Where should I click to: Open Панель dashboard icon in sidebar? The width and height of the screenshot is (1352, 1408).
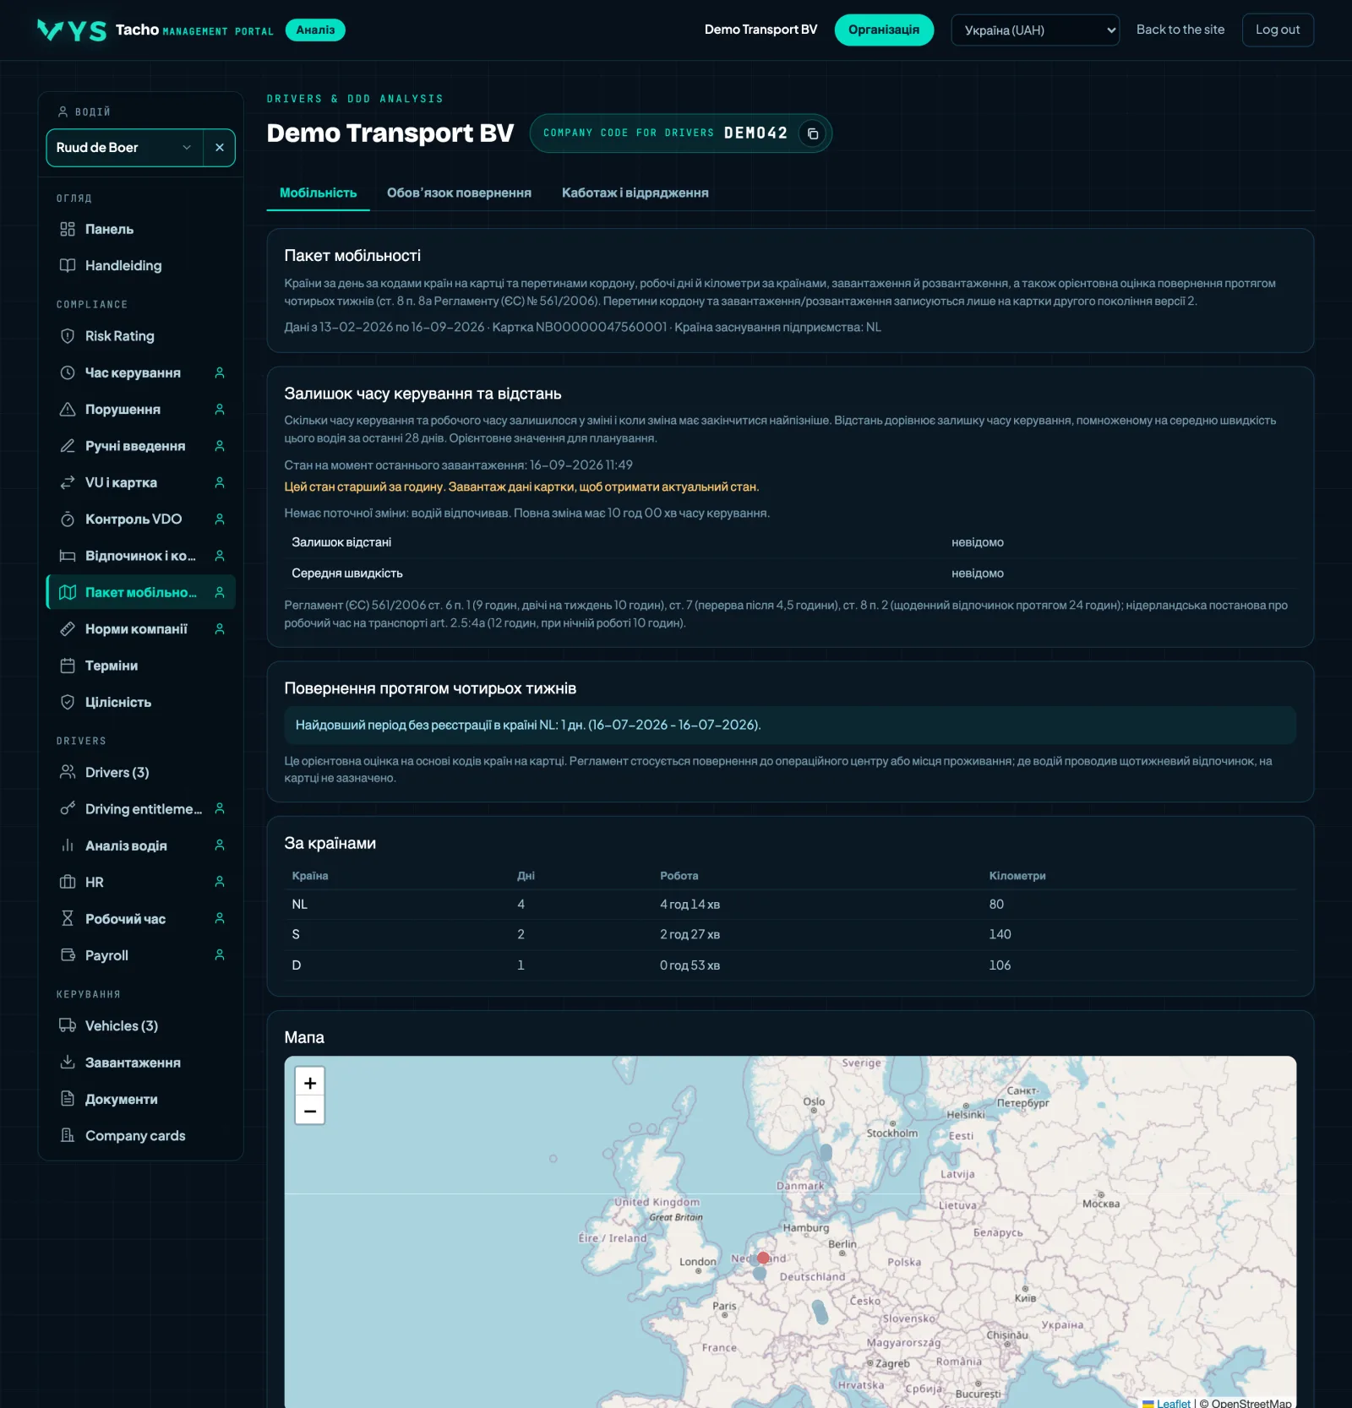point(68,229)
